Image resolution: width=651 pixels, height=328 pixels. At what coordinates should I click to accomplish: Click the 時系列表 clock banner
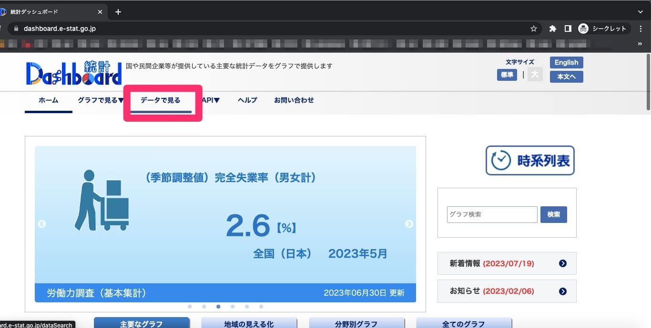(x=530, y=161)
